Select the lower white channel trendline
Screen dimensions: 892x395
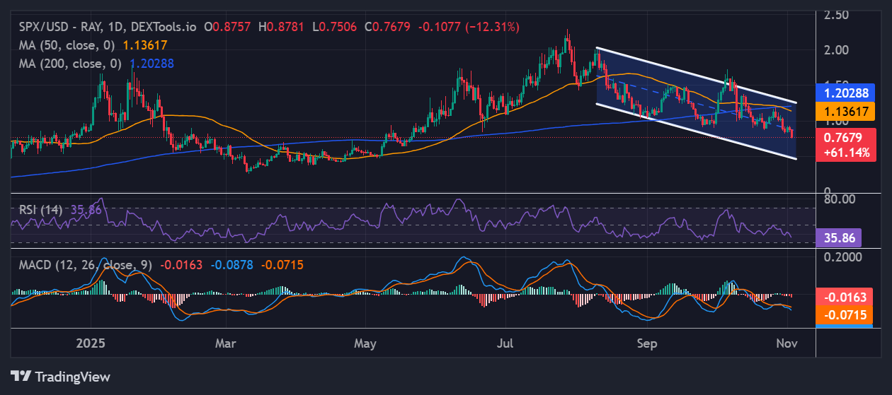pyautogui.click(x=697, y=132)
